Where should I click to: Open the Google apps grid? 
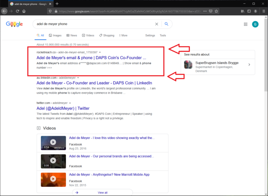point(245,24)
